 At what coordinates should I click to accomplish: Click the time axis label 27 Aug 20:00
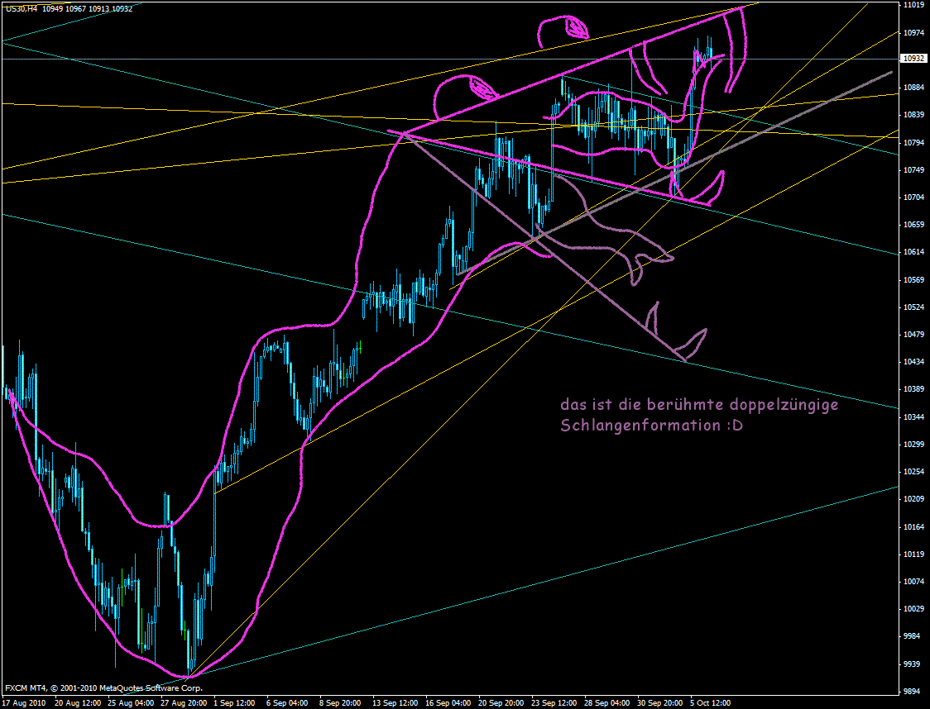click(184, 703)
